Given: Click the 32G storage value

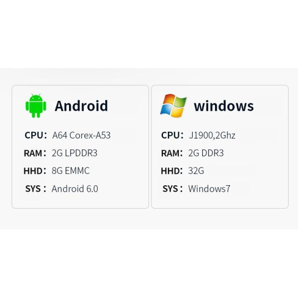Looking at the screenshot, I should click(x=196, y=171).
